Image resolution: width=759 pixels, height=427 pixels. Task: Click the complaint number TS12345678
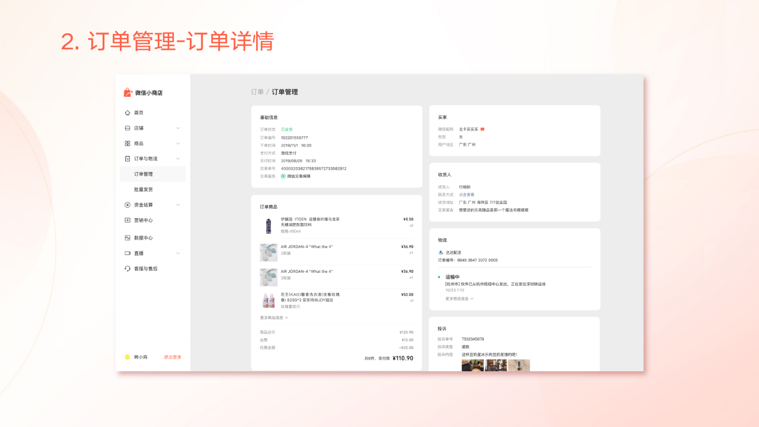click(473, 339)
